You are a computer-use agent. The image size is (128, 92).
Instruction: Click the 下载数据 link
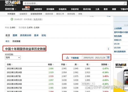[x=75, y=58]
